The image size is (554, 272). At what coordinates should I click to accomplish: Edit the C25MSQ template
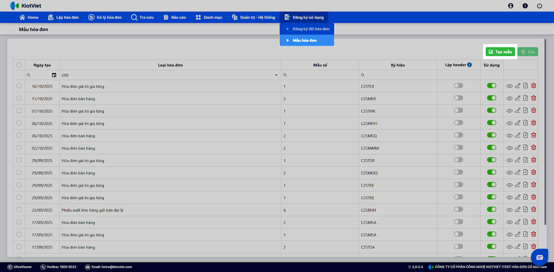(518, 135)
